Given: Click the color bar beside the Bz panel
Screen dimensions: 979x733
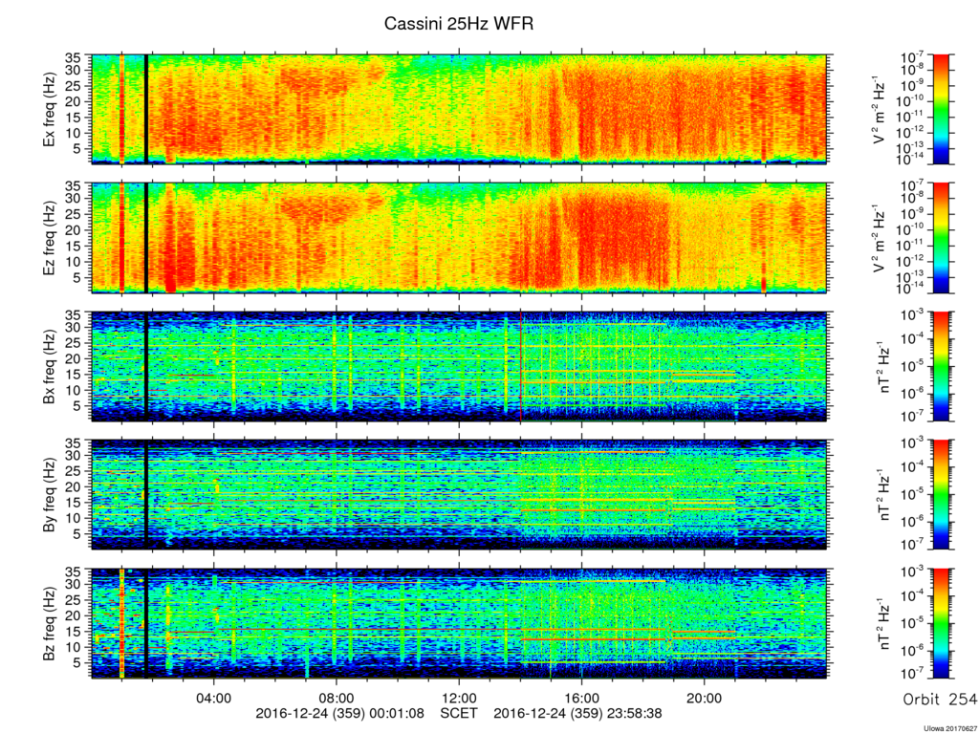Looking at the screenshot, I should pos(941,623).
